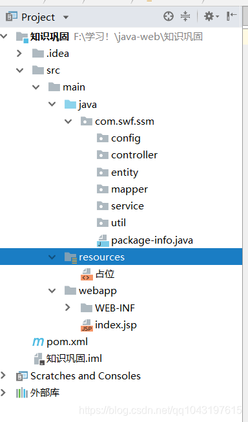Image resolution: width=248 pixels, height=422 pixels.
Task: Click the entity package icon
Action: coord(103,172)
